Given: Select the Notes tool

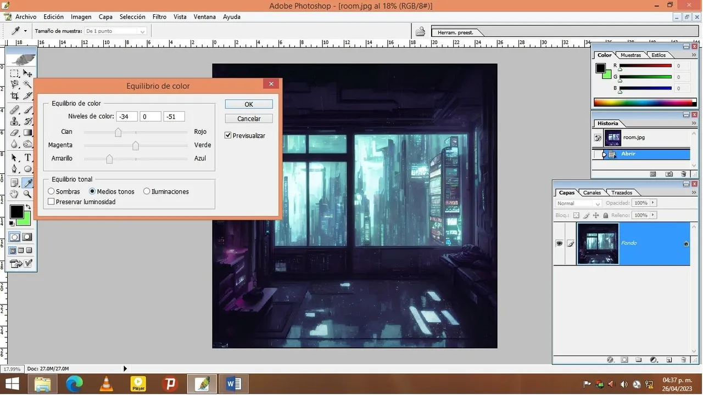Looking at the screenshot, I should click(15, 183).
